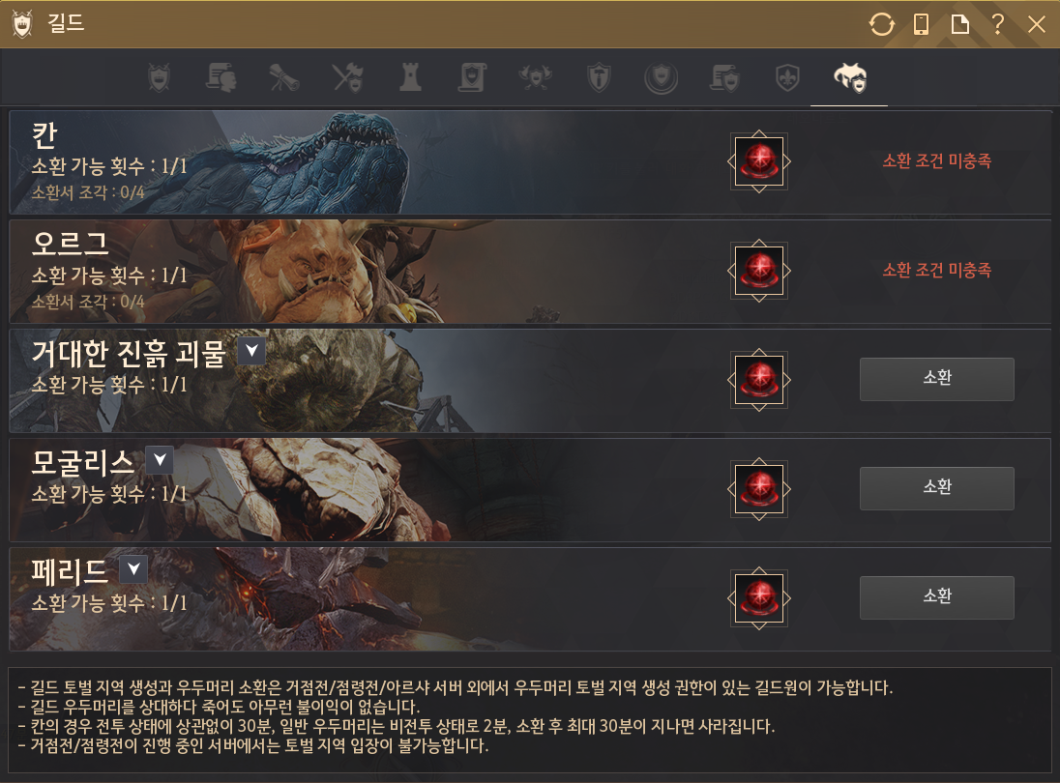Click 소환 button for 페리드
The width and height of the screenshot is (1060, 783).
point(936,598)
